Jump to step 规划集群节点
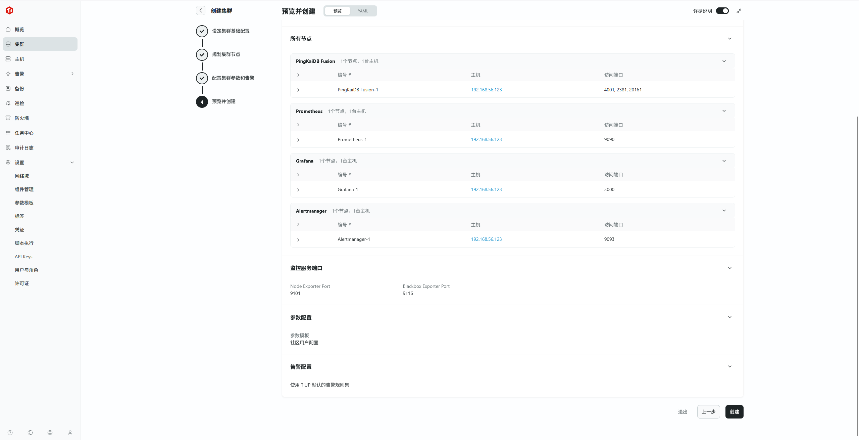The image size is (859, 440). [226, 54]
